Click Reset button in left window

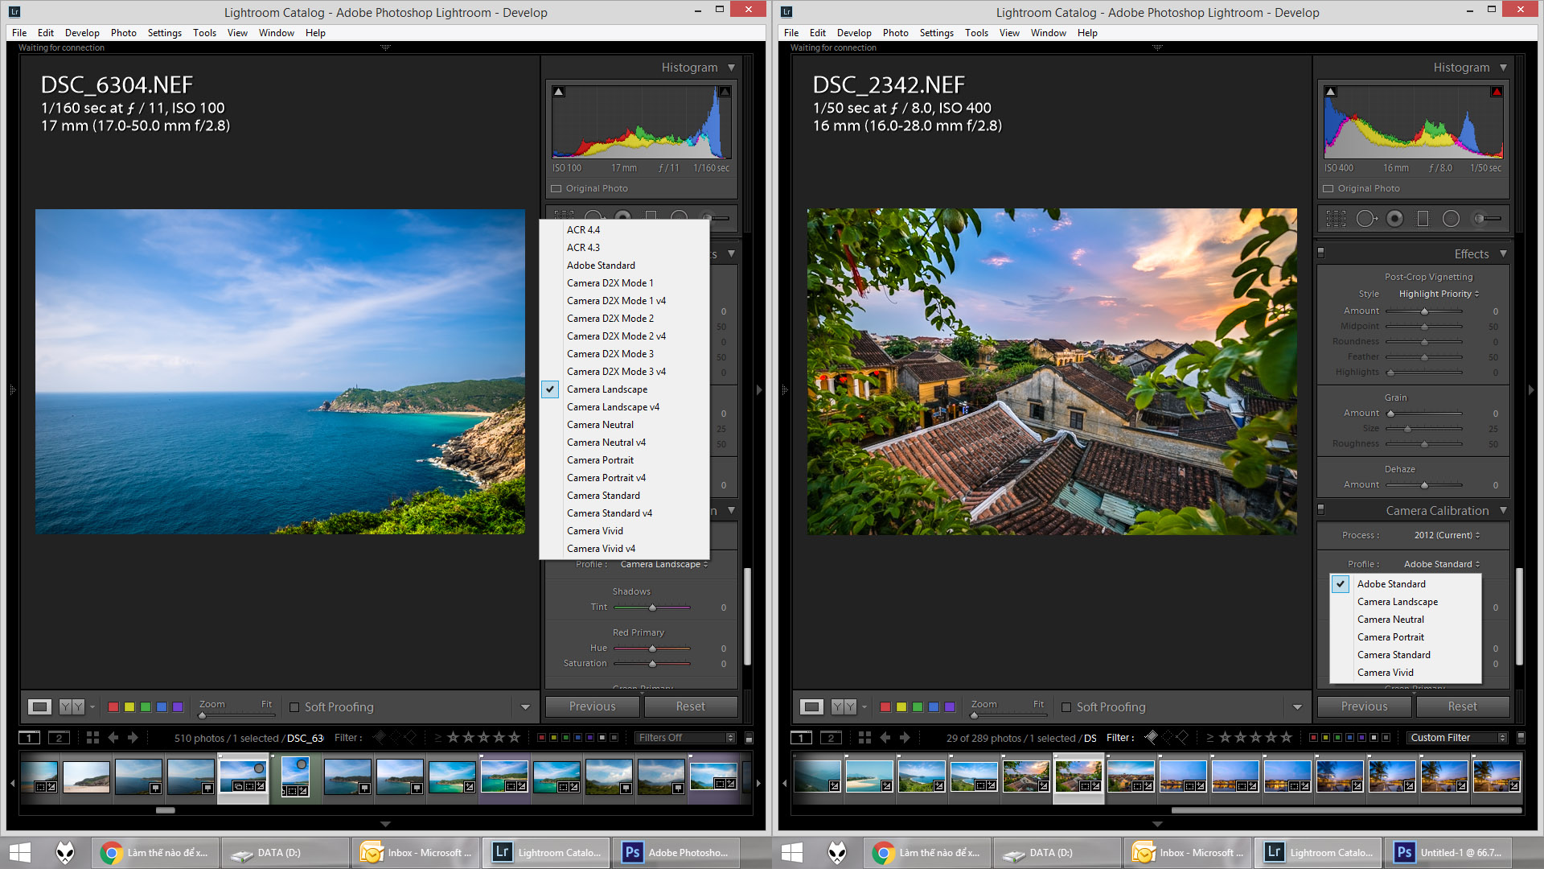[x=690, y=706]
